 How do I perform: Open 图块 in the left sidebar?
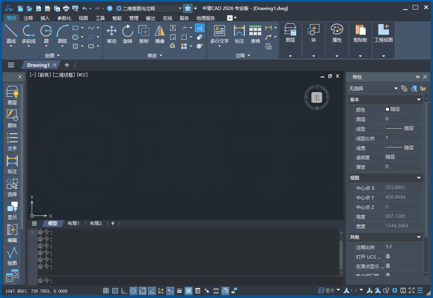[x=12, y=119]
